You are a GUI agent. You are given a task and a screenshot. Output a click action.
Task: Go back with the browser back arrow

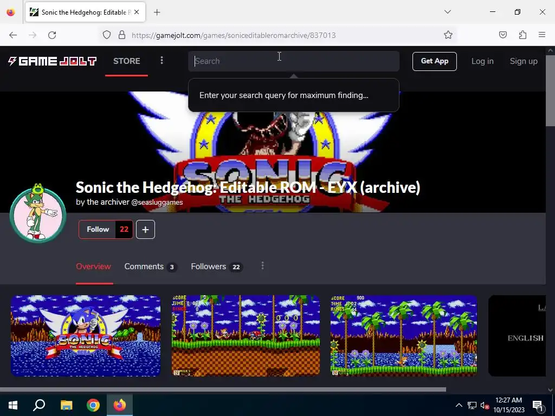(x=13, y=35)
